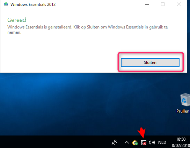Switch the NLD input language indicator
Screen dimensions: 190x148
pos(162,142)
